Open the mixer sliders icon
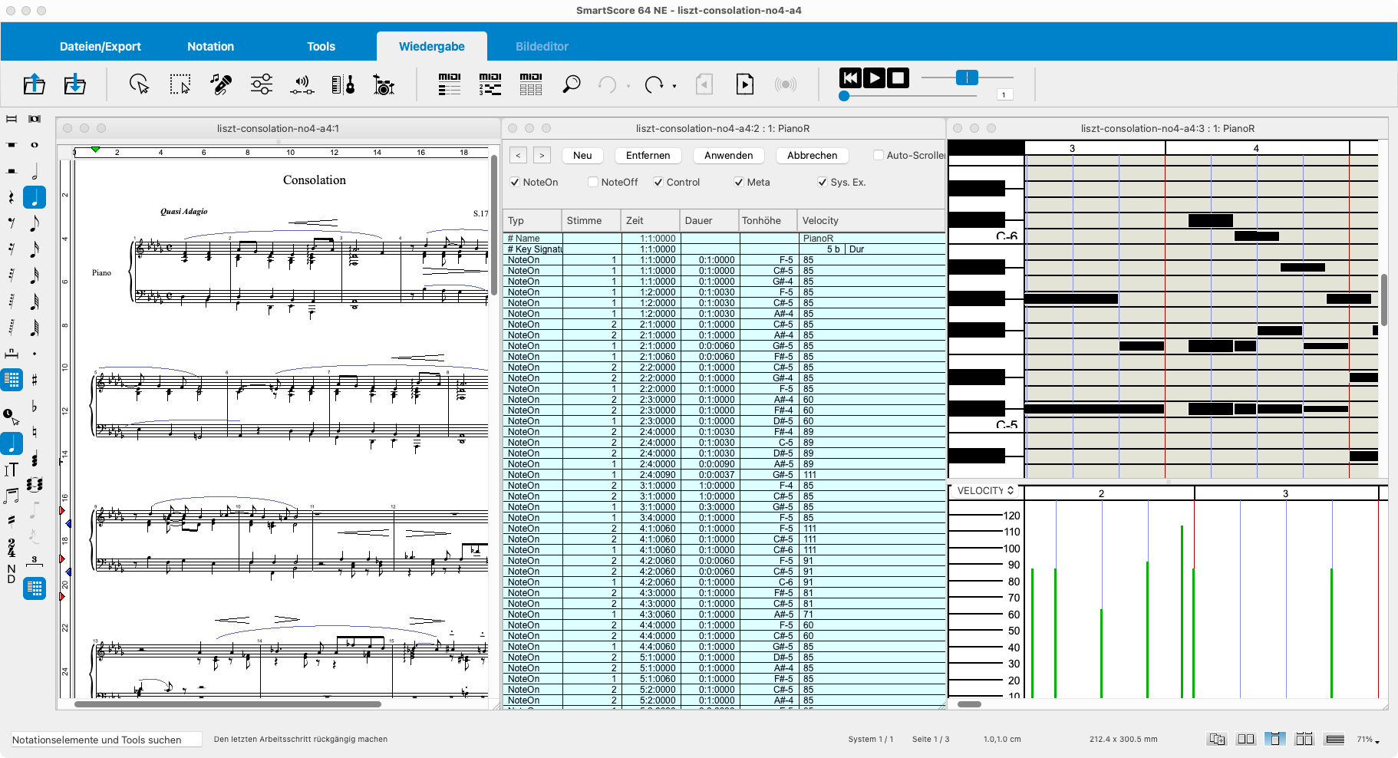1398x758 pixels. [x=262, y=84]
